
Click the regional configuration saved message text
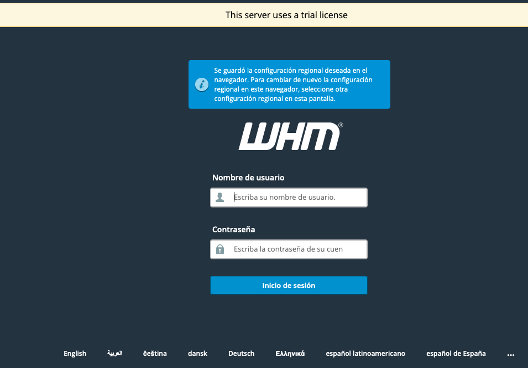293,84
